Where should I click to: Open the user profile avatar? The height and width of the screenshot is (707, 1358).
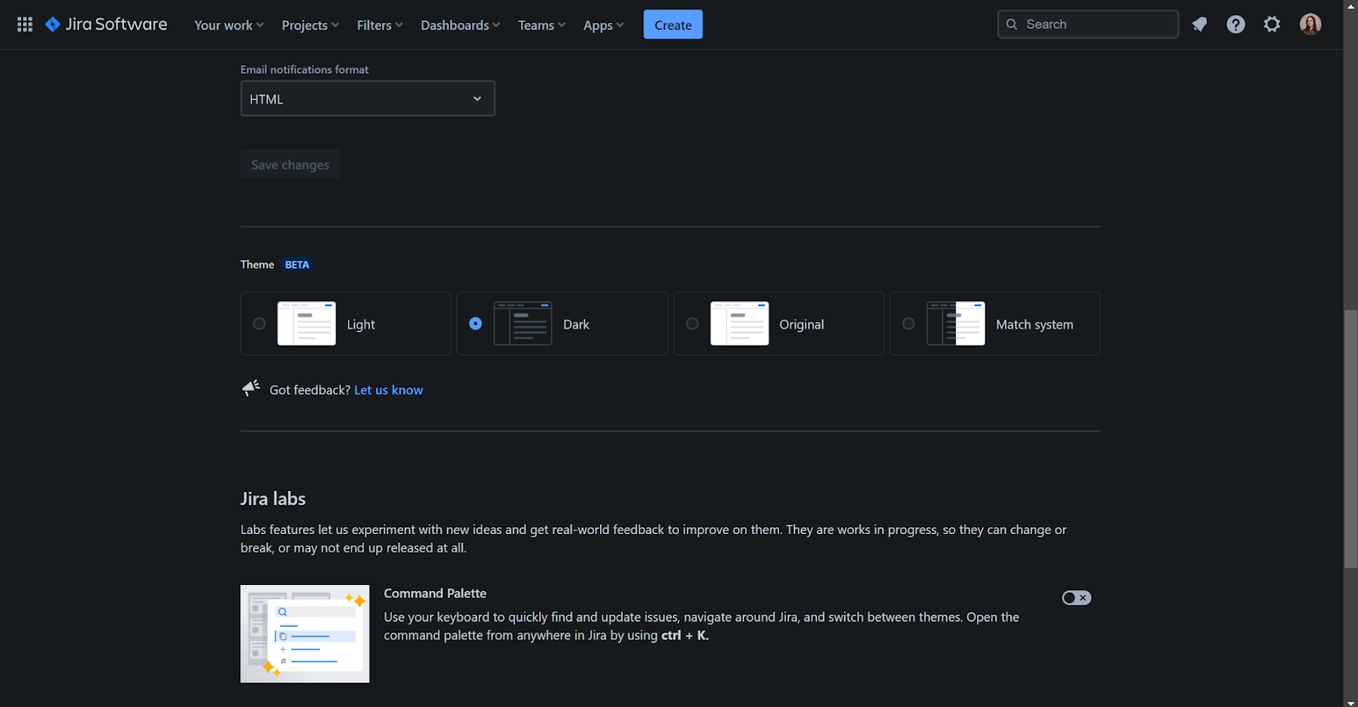[1310, 25]
